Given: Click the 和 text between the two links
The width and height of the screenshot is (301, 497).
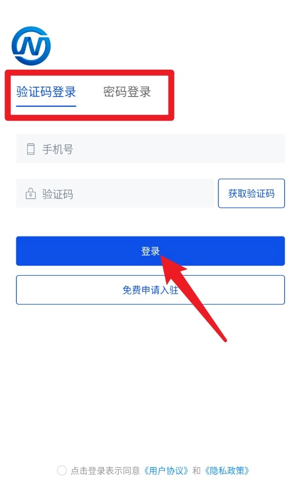Looking at the screenshot, I should (197, 470).
